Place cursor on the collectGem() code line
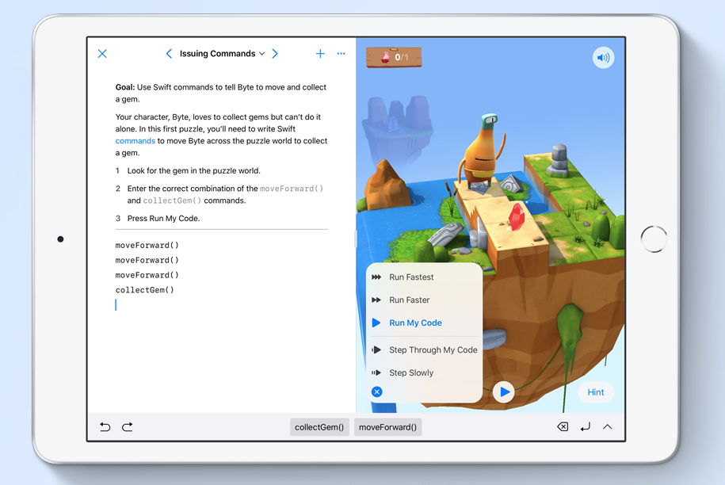Image resolution: width=725 pixels, height=485 pixels. (x=145, y=290)
